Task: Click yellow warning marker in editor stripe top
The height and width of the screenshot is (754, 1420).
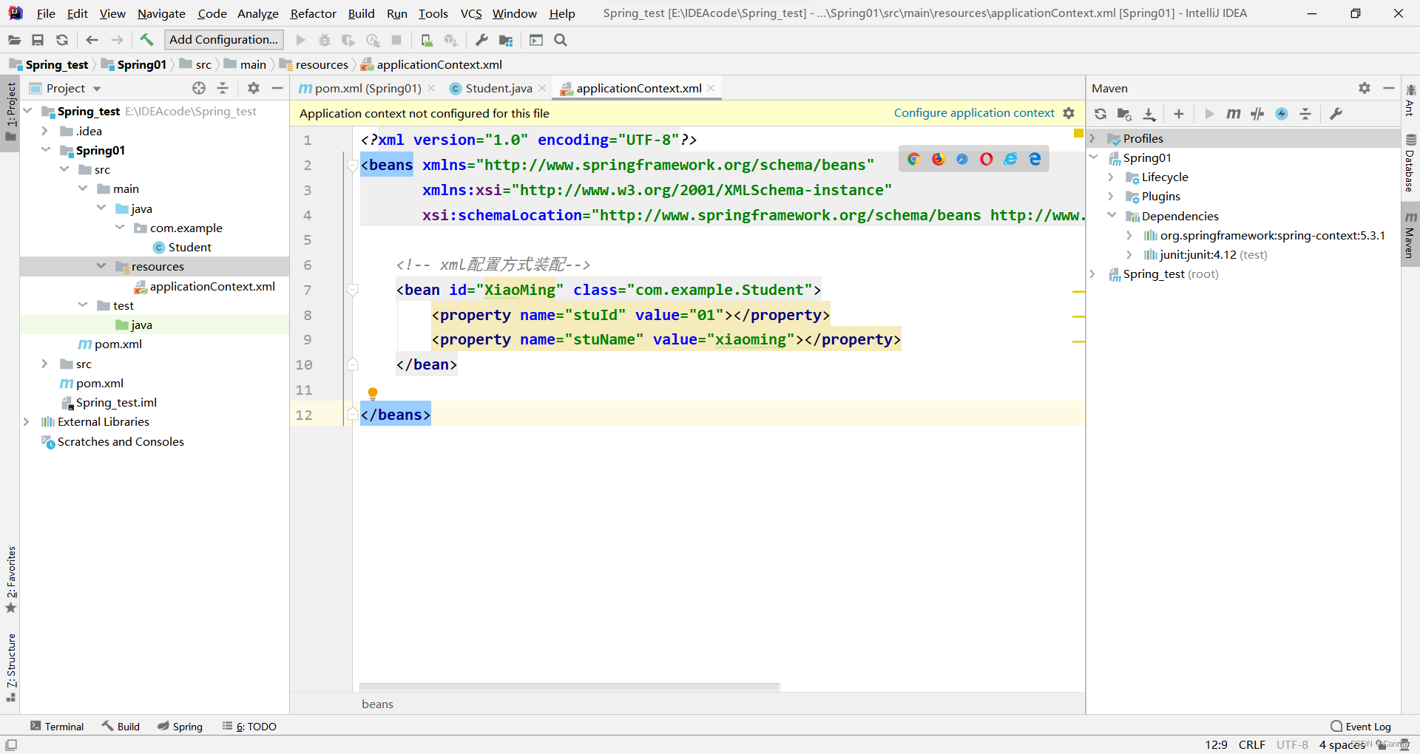Action: point(1078,133)
